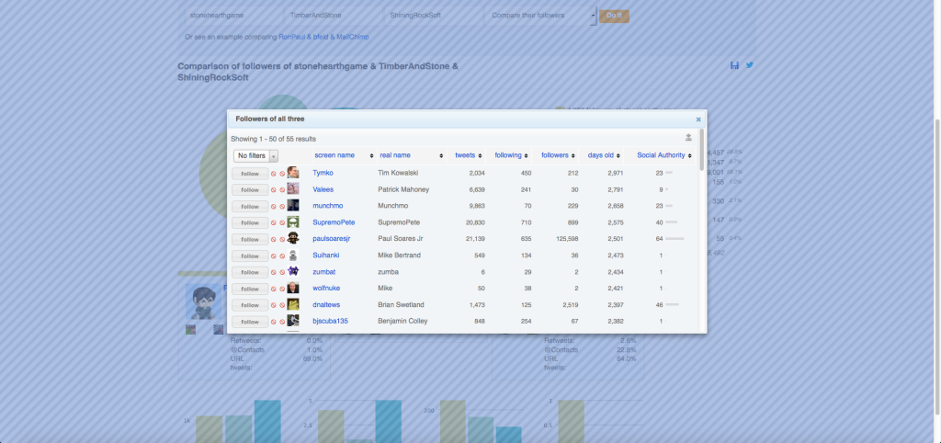Viewport: 941px width, 443px height.
Task: Click paulsoaresjr's Social Authority bar
Action: coord(675,239)
